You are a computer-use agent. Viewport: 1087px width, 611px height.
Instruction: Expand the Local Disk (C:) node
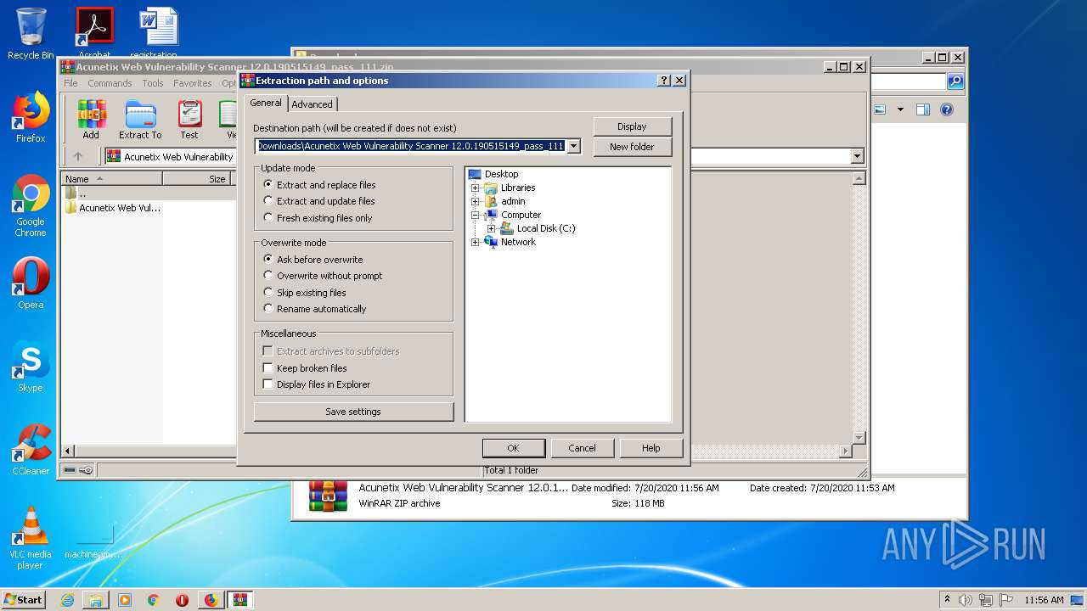click(492, 228)
